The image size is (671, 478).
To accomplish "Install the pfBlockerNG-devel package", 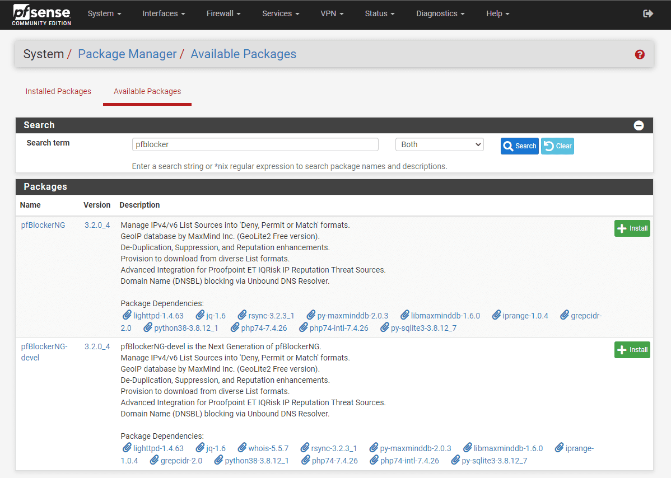I will pos(632,350).
